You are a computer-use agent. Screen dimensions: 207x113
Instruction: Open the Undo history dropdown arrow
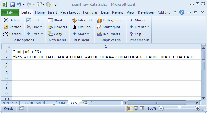[24, 5]
